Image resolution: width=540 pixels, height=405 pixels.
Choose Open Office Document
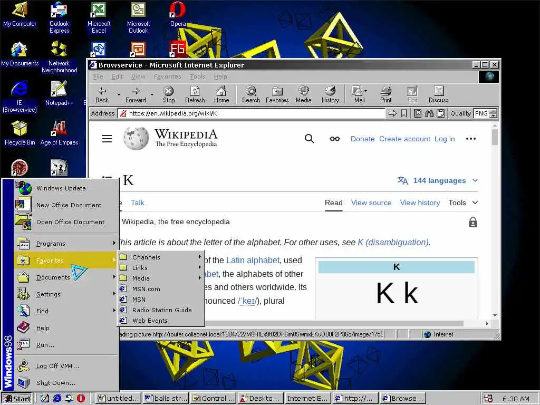67,222
